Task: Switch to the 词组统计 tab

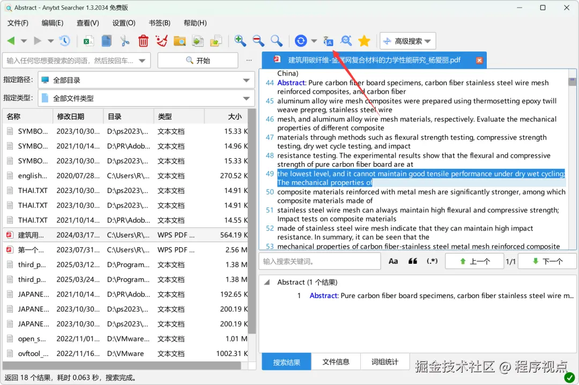Action: [385, 362]
